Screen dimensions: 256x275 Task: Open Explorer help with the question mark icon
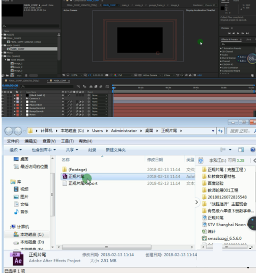point(253,150)
